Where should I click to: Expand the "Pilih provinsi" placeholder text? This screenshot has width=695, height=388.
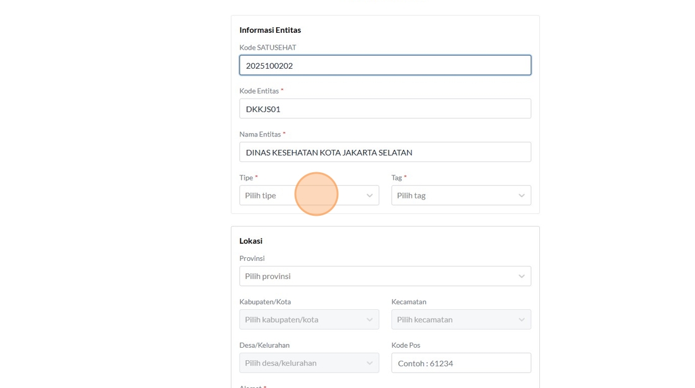click(267, 276)
